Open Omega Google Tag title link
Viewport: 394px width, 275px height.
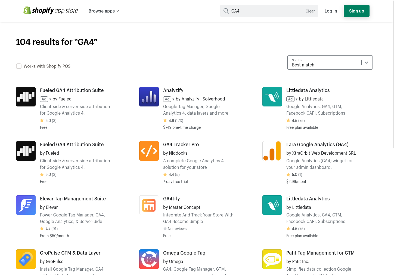(x=184, y=253)
